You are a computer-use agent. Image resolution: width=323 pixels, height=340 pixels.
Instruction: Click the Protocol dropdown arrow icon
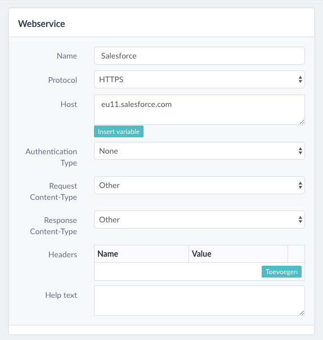click(x=300, y=79)
